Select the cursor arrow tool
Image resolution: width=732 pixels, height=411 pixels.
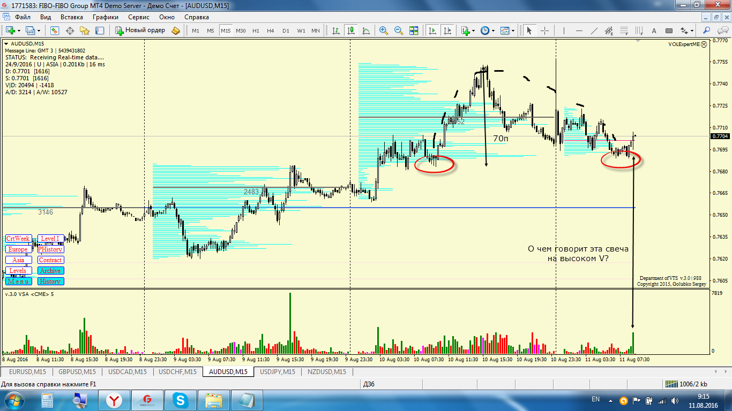coord(529,31)
